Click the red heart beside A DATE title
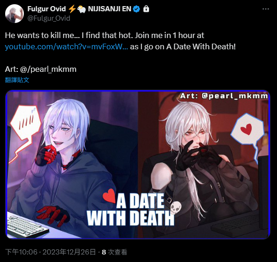The width and height of the screenshot is (277, 262). coord(109,196)
